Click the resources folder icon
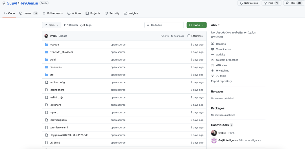 click(x=47, y=67)
